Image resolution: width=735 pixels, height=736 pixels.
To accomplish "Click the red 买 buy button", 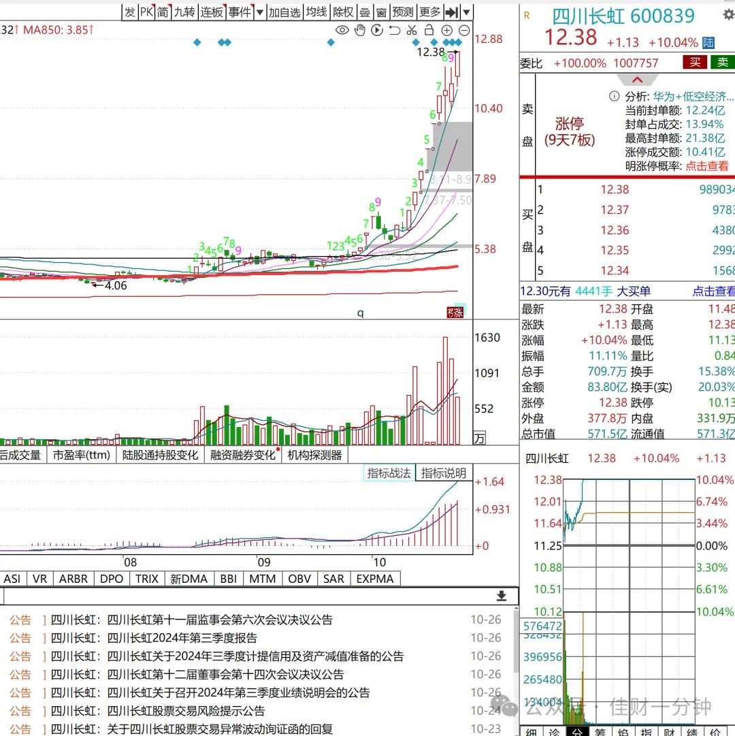I will coord(695,63).
